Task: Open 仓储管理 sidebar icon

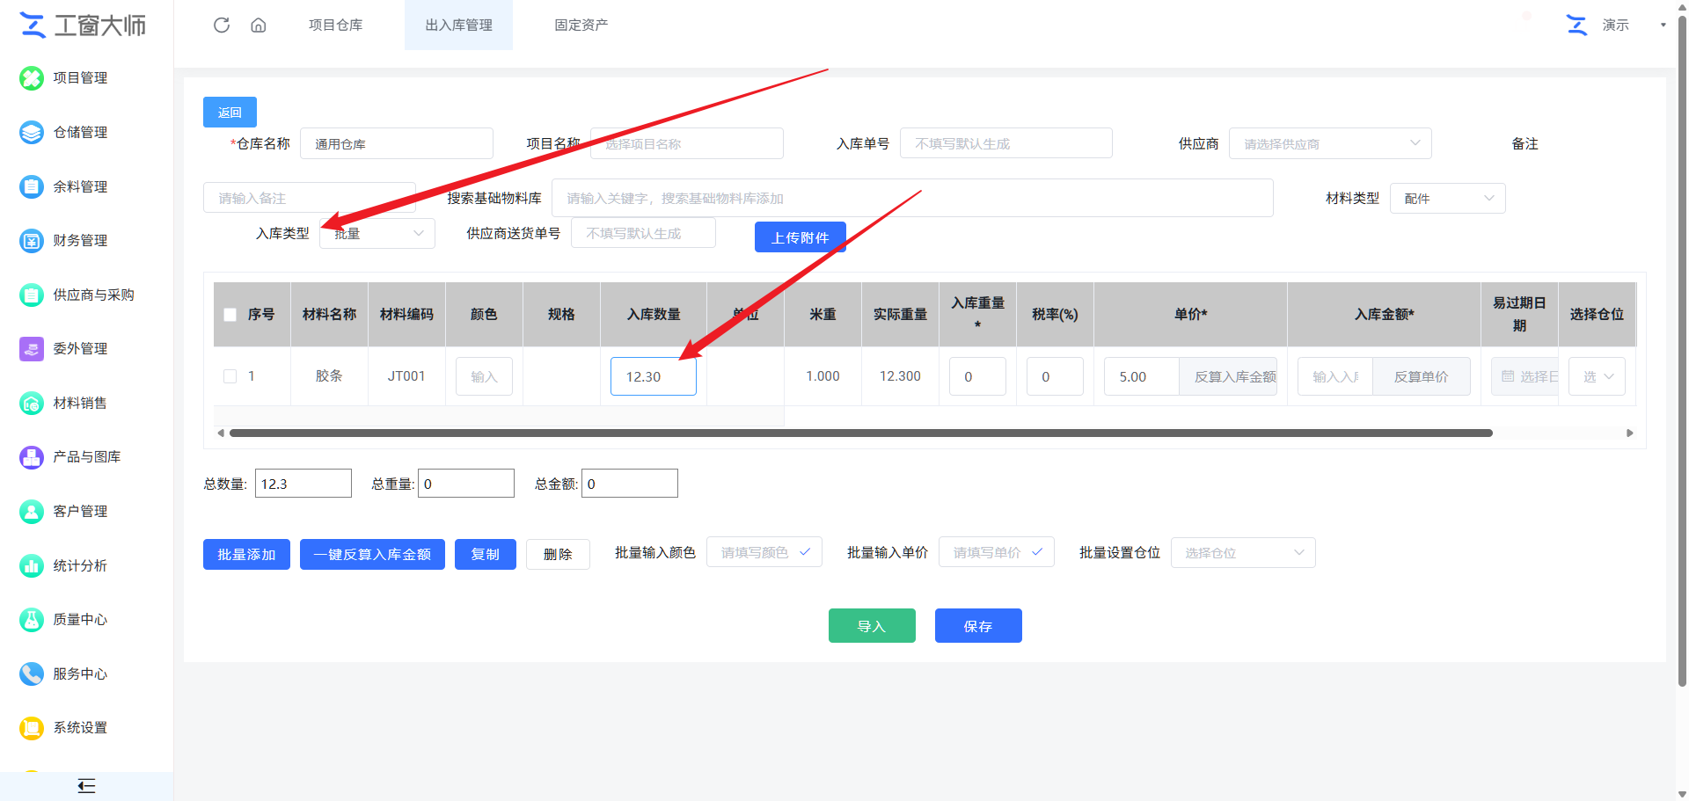Action: 32,133
